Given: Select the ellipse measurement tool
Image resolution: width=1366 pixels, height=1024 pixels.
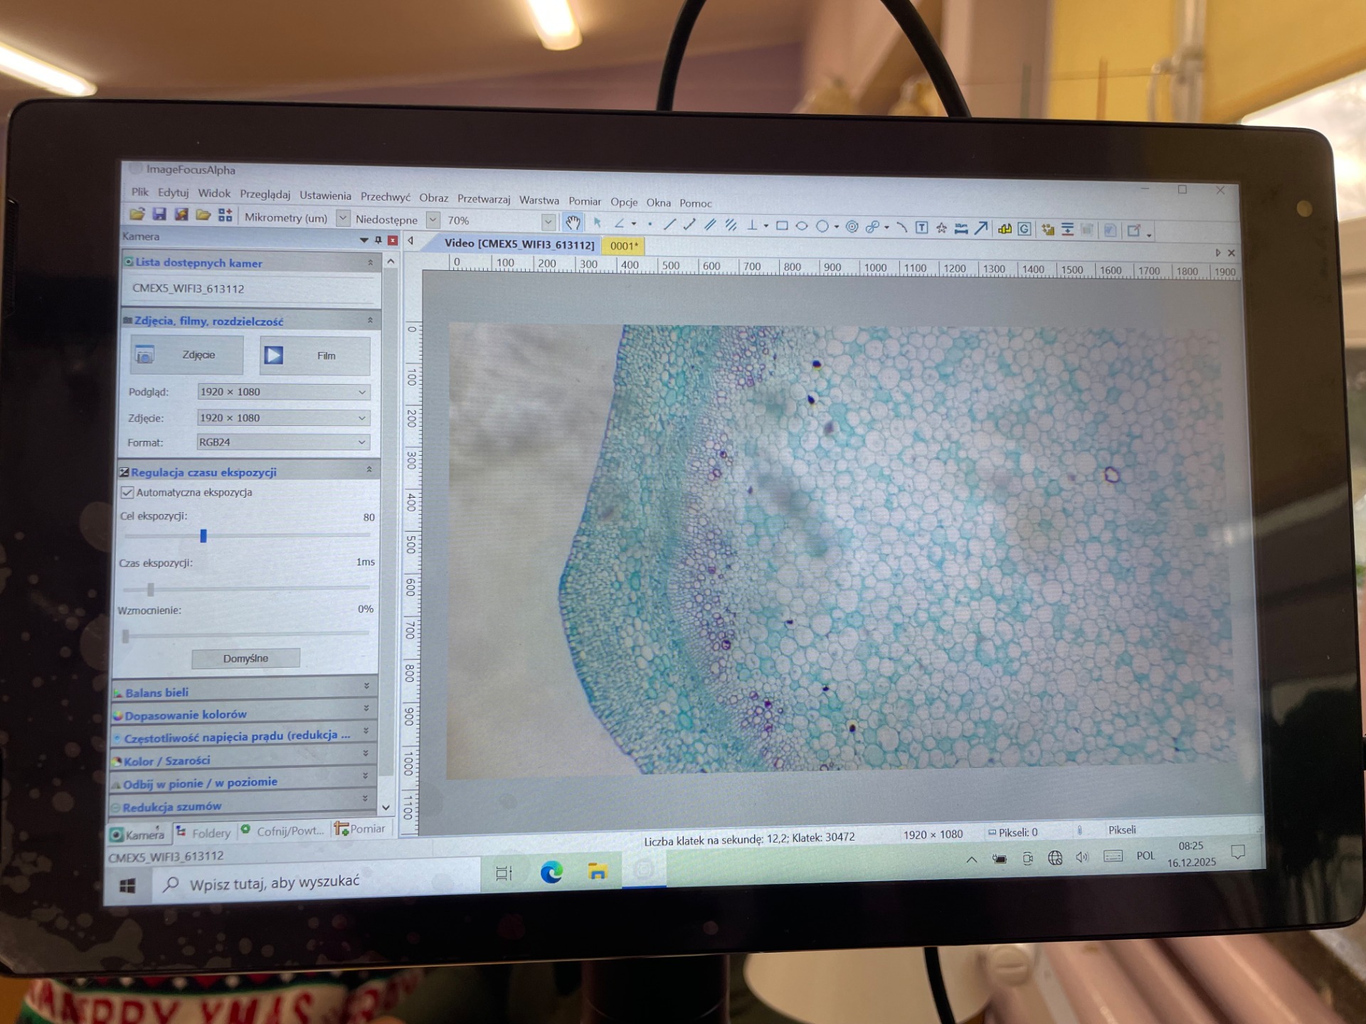Looking at the screenshot, I should tap(802, 226).
